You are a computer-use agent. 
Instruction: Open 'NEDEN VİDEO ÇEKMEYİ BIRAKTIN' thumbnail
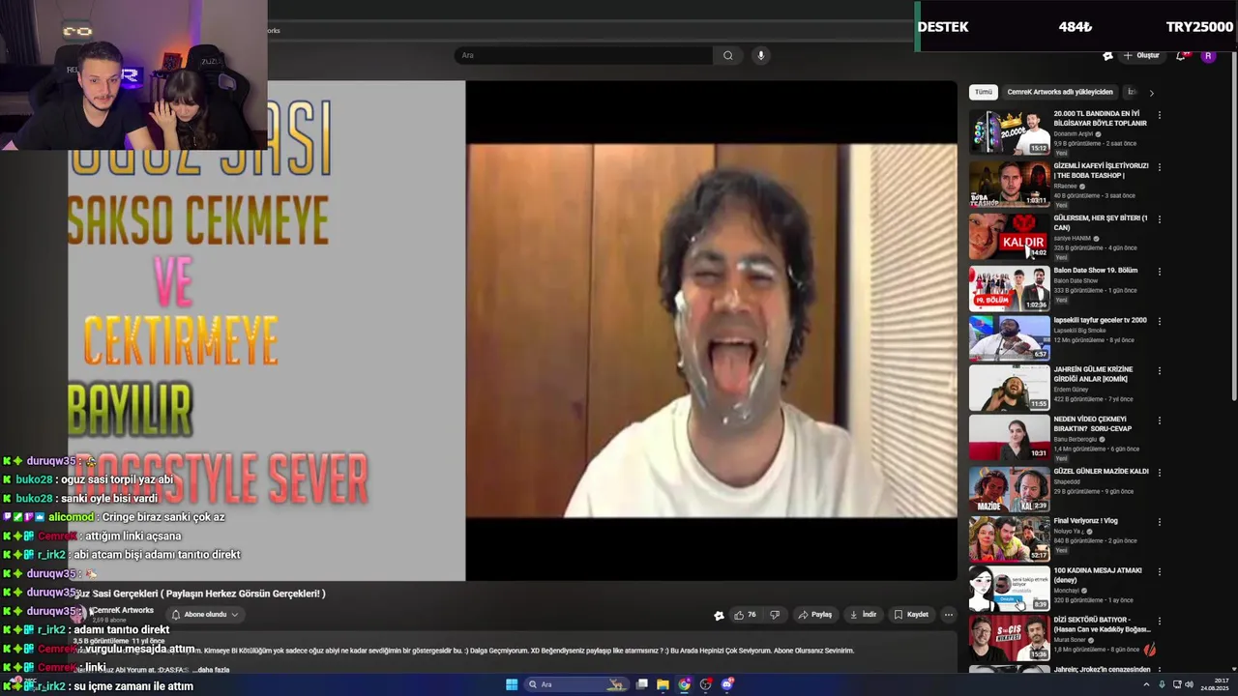(x=1009, y=437)
